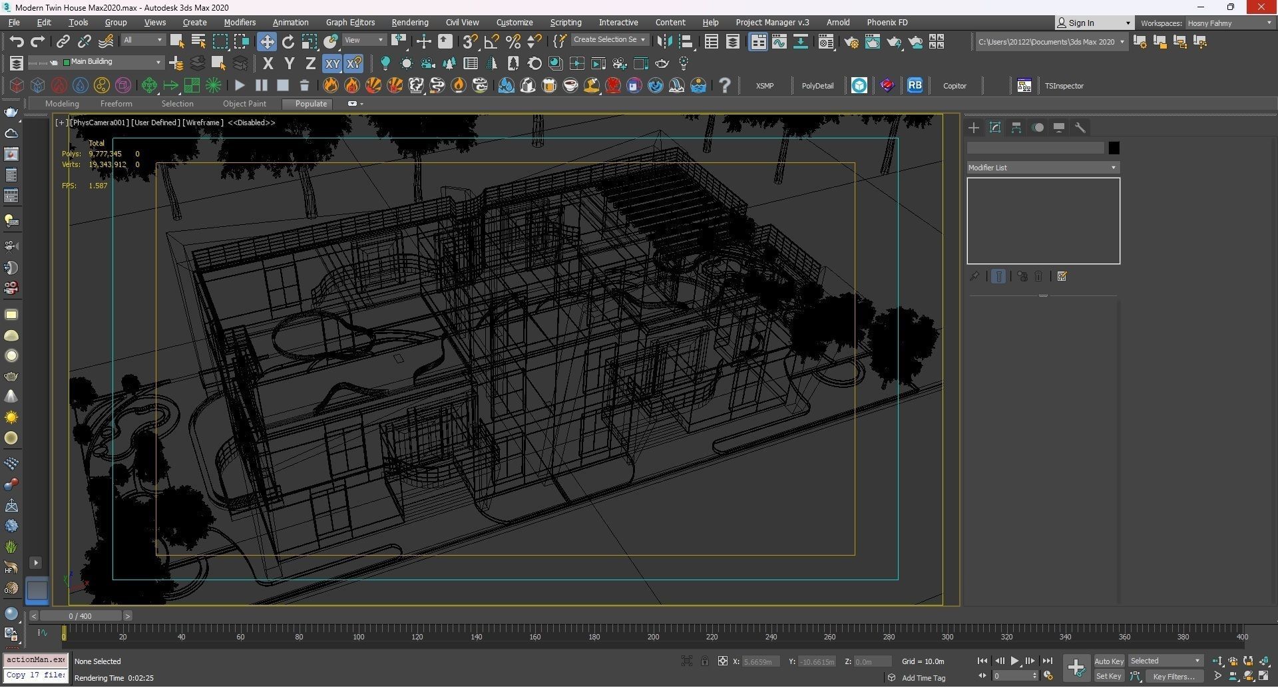
Task: Toggle Auto Key animation mode
Action: 1108,661
